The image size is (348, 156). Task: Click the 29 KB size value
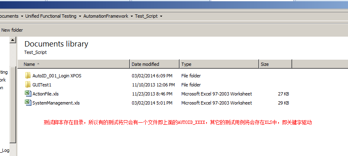tap(283, 103)
